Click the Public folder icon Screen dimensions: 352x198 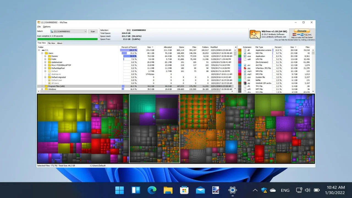click(x=50, y=59)
